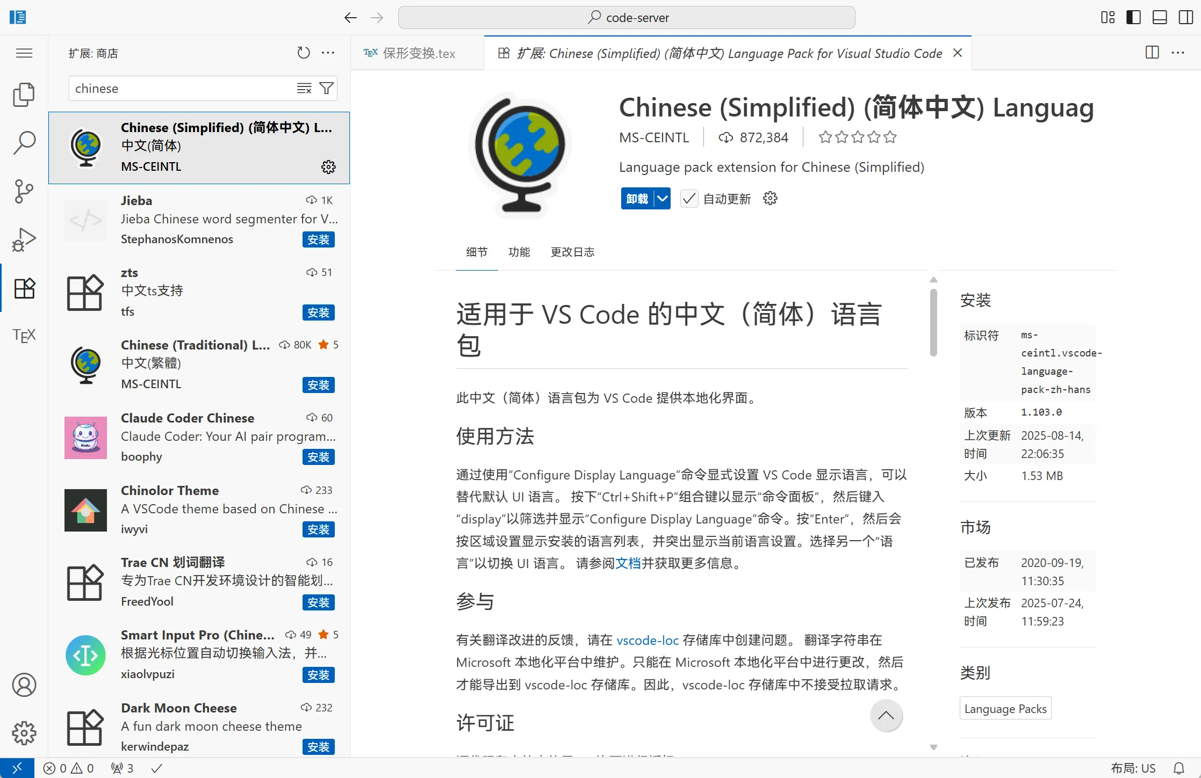
Task: Click the README vertical scrollbar thumb
Action: click(933, 322)
